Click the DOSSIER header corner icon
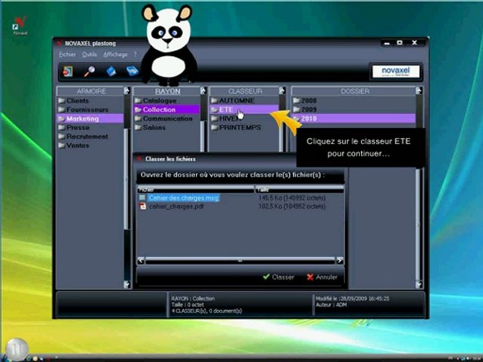Image resolution: width=483 pixels, height=362 pixels. pyautogui.click(x=419, y=90)
